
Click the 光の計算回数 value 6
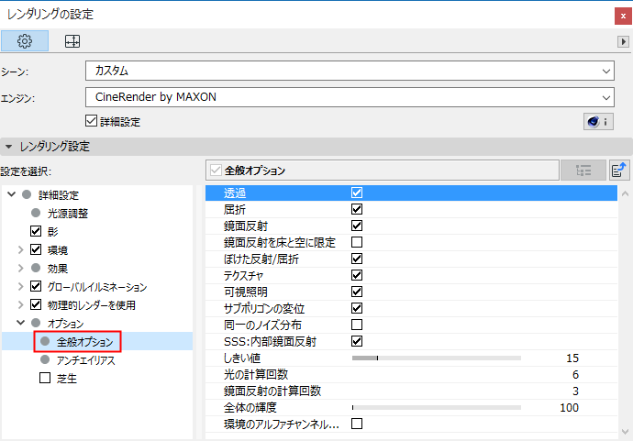[x=576, y=374]
